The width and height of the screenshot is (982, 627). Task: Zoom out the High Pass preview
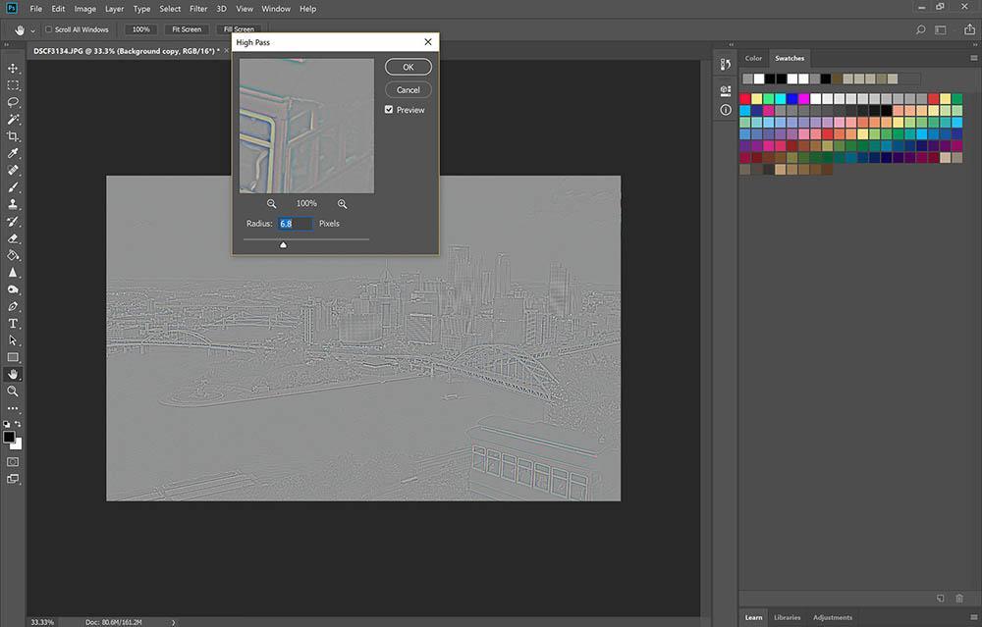point(272,203)
